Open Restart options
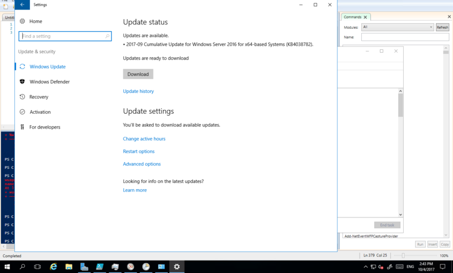Image resolution: width=453 pixels, height=273 pixels. [x=139, y=151]
